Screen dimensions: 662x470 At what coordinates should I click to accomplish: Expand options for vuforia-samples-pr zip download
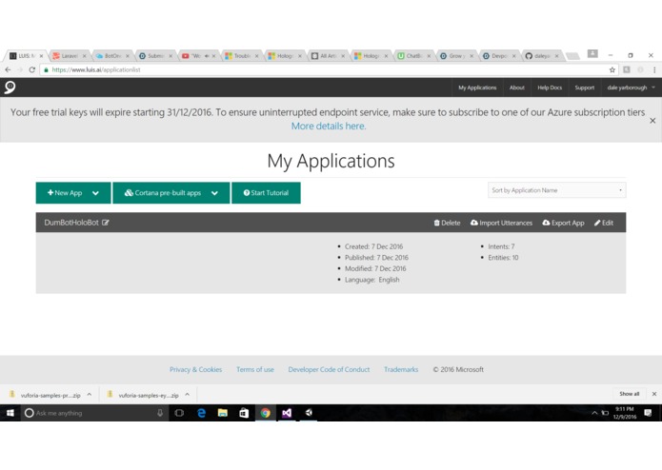[90, 395]
